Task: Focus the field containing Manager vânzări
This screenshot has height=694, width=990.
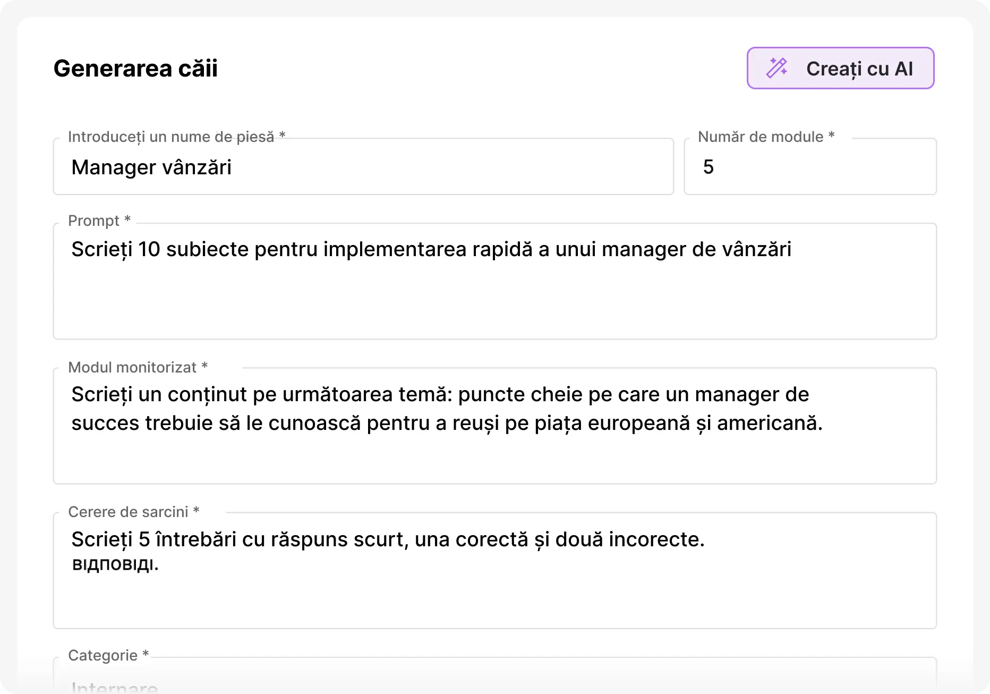Action: click(x=363, y=167)
